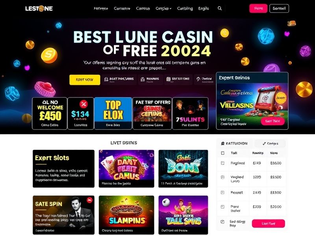This screenshot has height=236, width=315.
Task: Click the pink button at table bottom
Action: [x=269, y=223]
